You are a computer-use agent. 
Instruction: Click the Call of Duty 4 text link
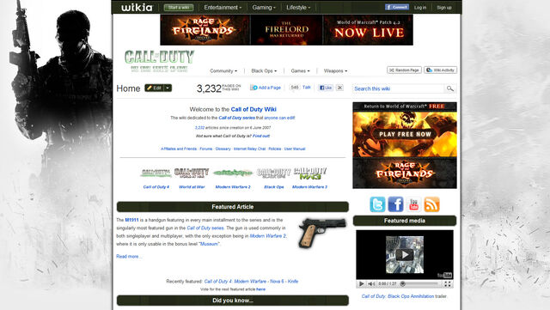(x=156, y=187)
